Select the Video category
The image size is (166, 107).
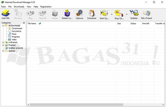(14, 39)
